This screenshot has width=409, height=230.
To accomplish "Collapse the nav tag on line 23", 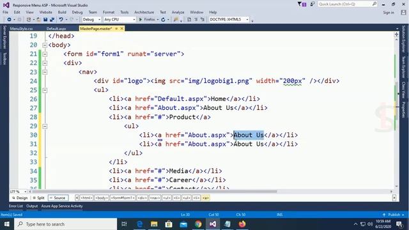I will point(45,72).
